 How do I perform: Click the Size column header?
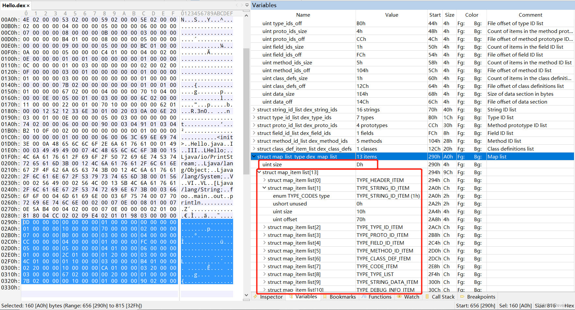[x=450, y=15]
